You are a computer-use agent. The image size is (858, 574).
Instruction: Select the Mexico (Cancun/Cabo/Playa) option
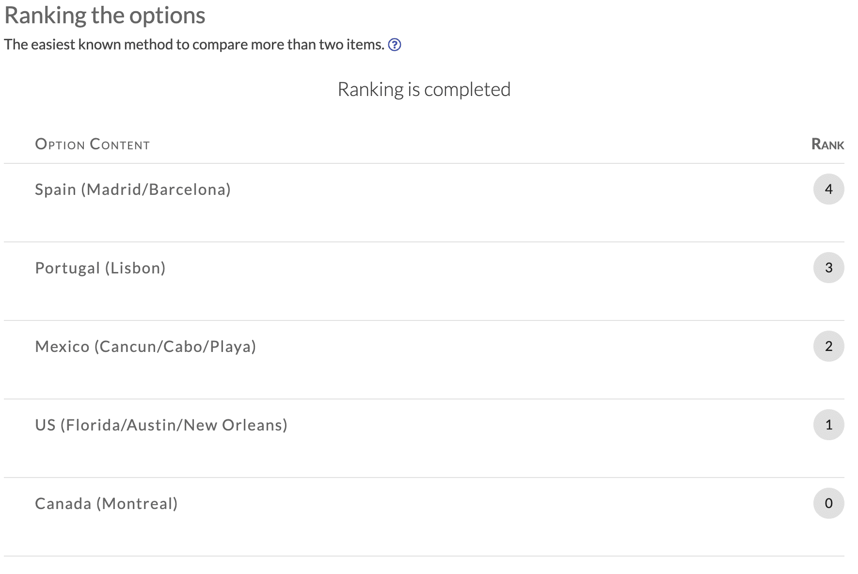pos(145,347)
